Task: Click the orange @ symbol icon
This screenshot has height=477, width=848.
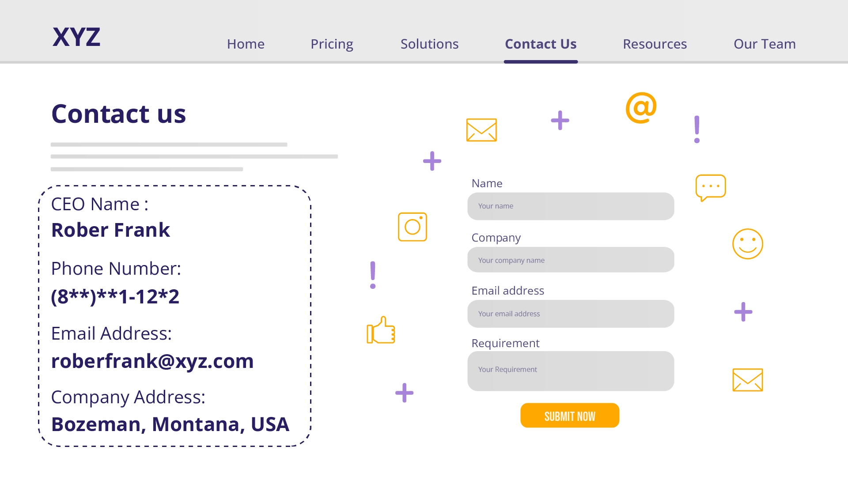Action: point(641,108)
